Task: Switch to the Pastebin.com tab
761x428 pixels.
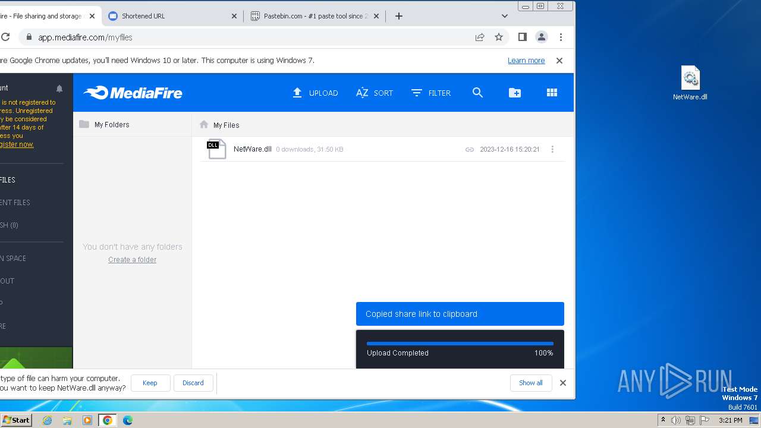Action: pos(315,16)
